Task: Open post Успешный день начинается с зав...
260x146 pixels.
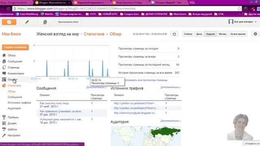Action: [61, 119]
